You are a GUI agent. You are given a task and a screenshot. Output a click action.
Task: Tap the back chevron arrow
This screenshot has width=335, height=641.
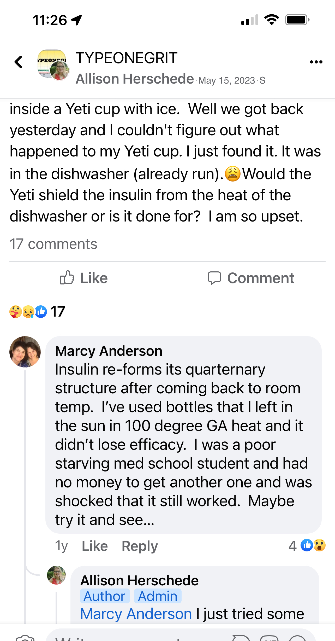click(x=19, y=62)
